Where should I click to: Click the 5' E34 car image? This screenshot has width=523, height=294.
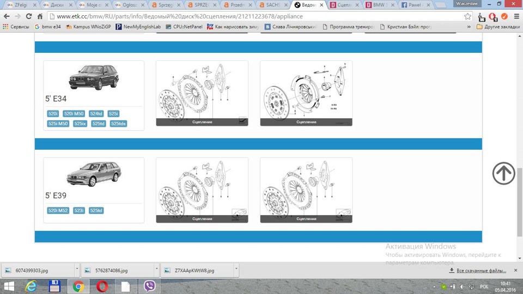94,77
